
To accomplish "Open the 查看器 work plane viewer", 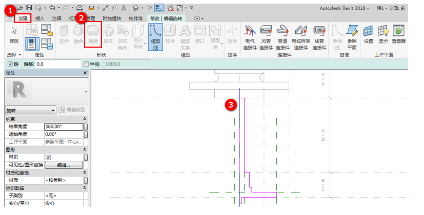I will (x=398, y=34).
